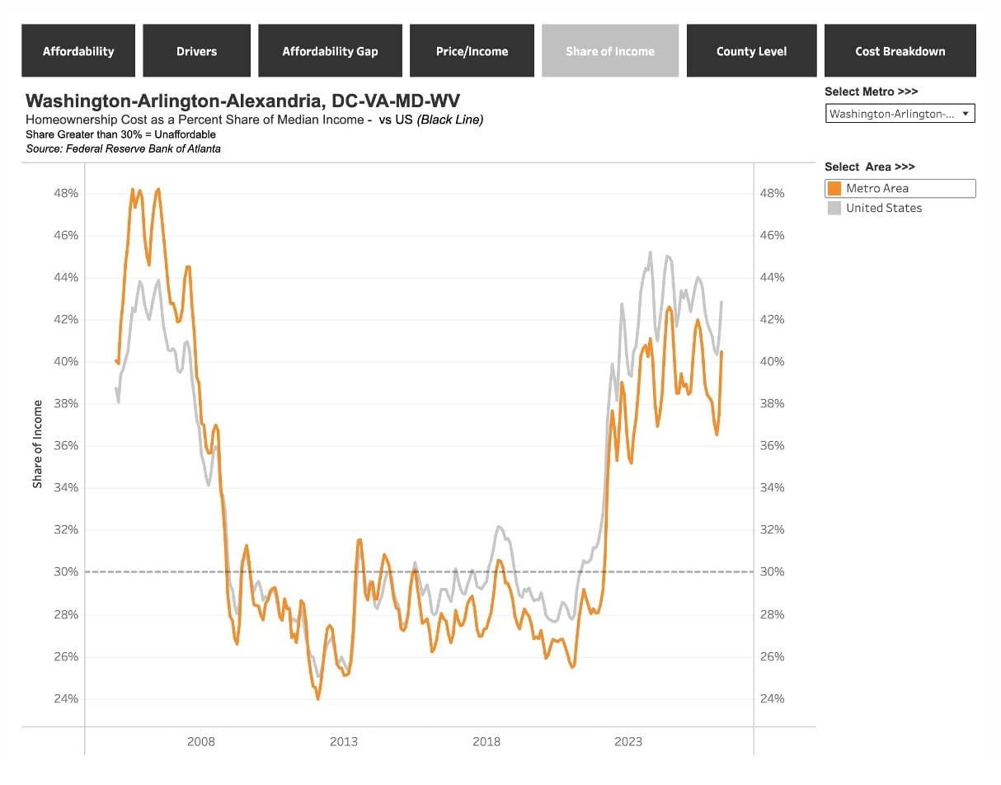Image resolution: width=1001 pixels, height=785 pixels.
Task: Click the 2013 x-axis year label
Action: click(344, 741)
